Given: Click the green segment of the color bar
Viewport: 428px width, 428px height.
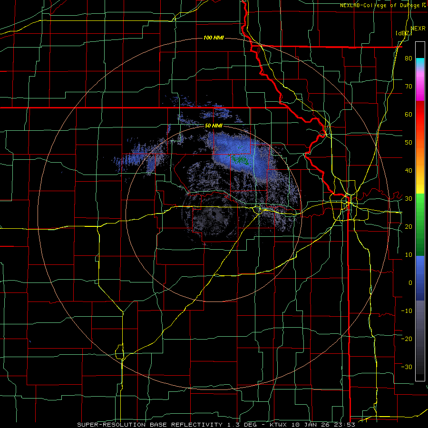Looking at the screenshot, I should pos(420,224).
